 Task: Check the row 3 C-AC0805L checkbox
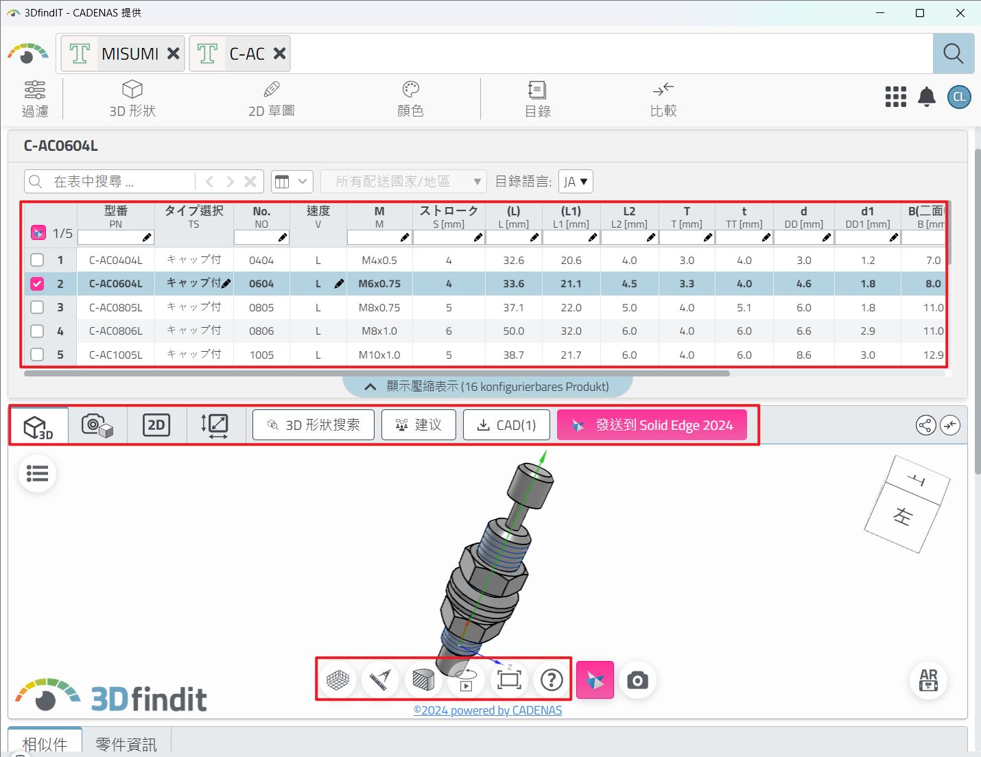(x=37, y=307)
